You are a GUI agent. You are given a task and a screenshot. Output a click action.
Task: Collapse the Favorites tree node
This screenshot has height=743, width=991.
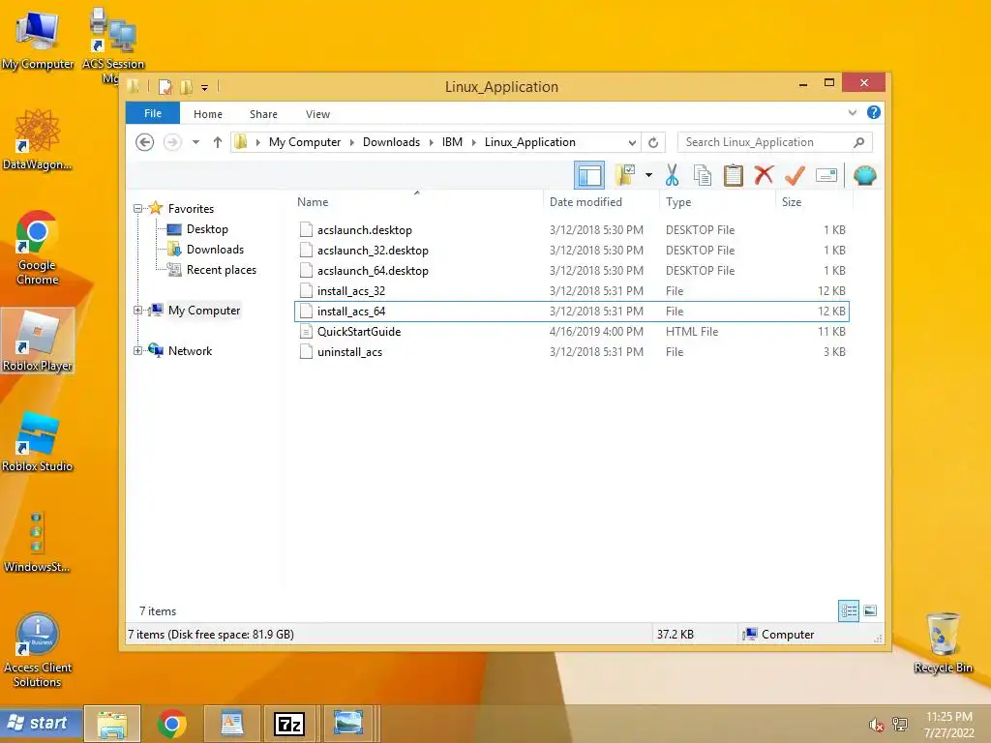point(137,209)
